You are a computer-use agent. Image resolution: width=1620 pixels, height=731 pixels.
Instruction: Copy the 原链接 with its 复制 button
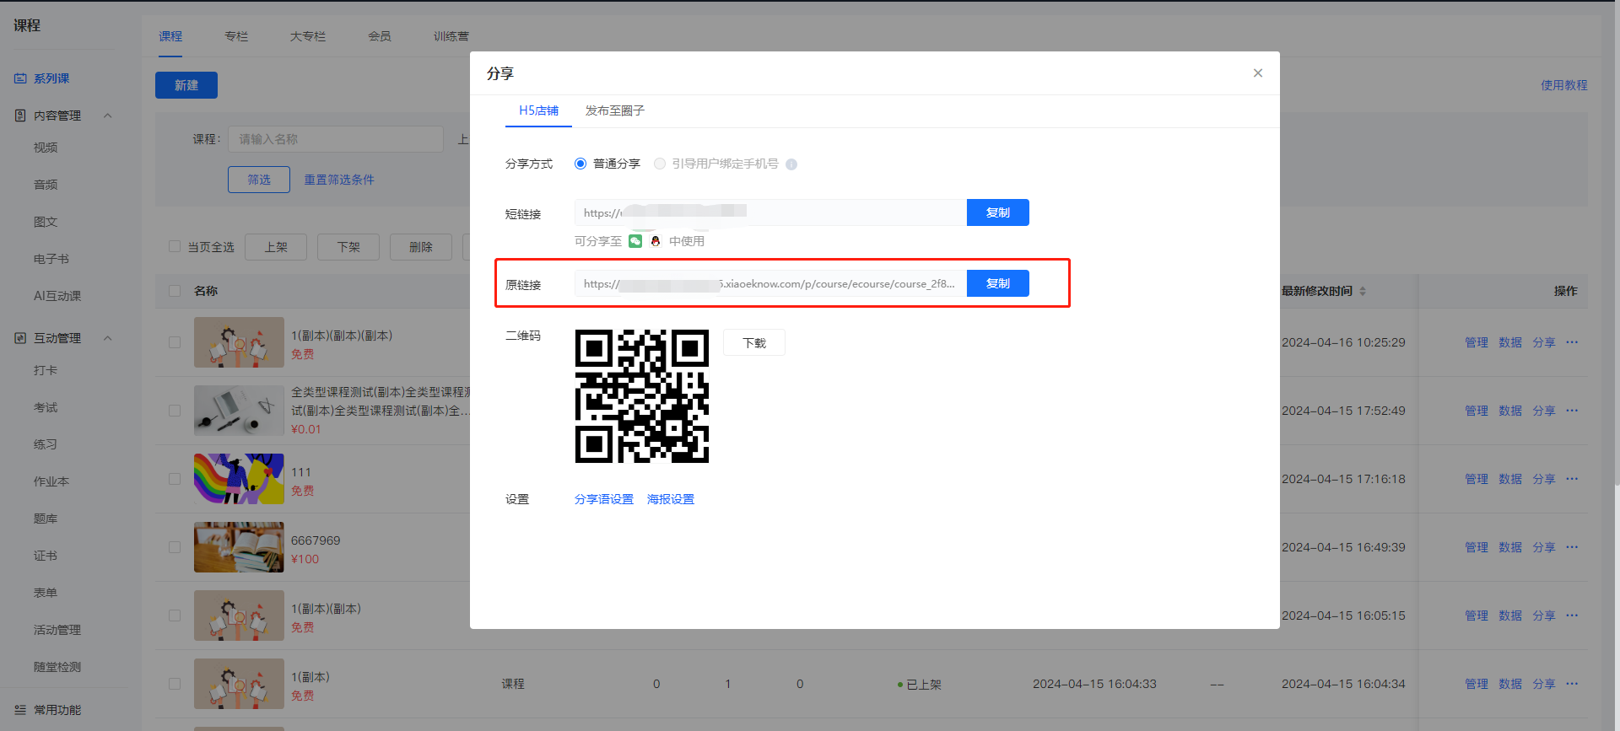998,283
